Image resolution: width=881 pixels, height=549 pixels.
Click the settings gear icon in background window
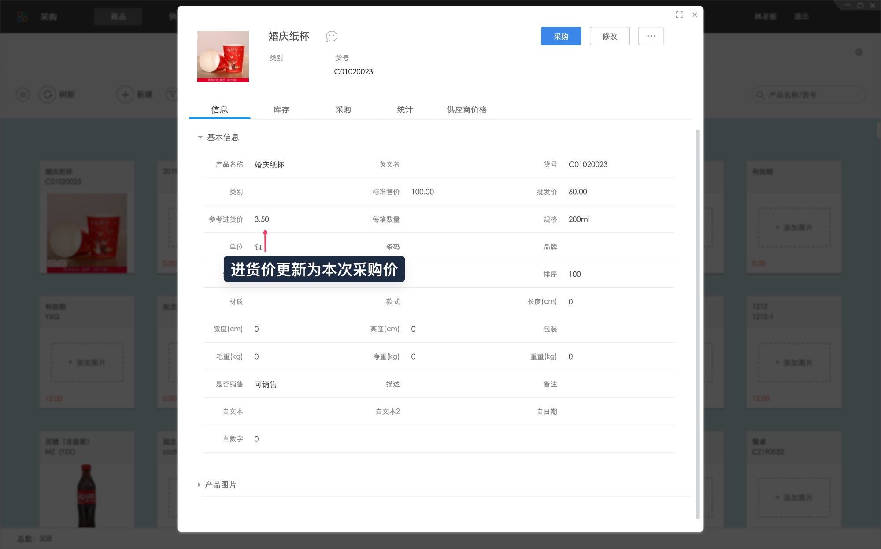coord(859,52)
